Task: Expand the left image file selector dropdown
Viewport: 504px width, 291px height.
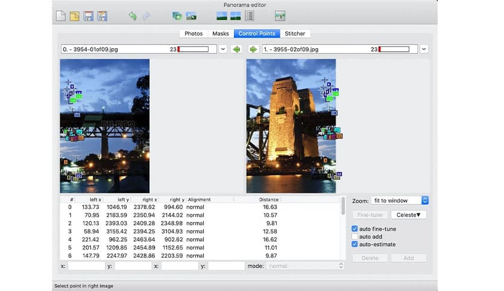Action: coord(222,49)
